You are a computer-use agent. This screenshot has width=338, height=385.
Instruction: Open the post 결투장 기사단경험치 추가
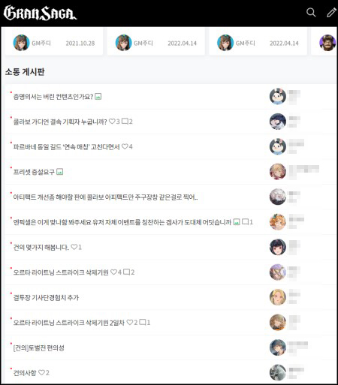click(46, 297)
